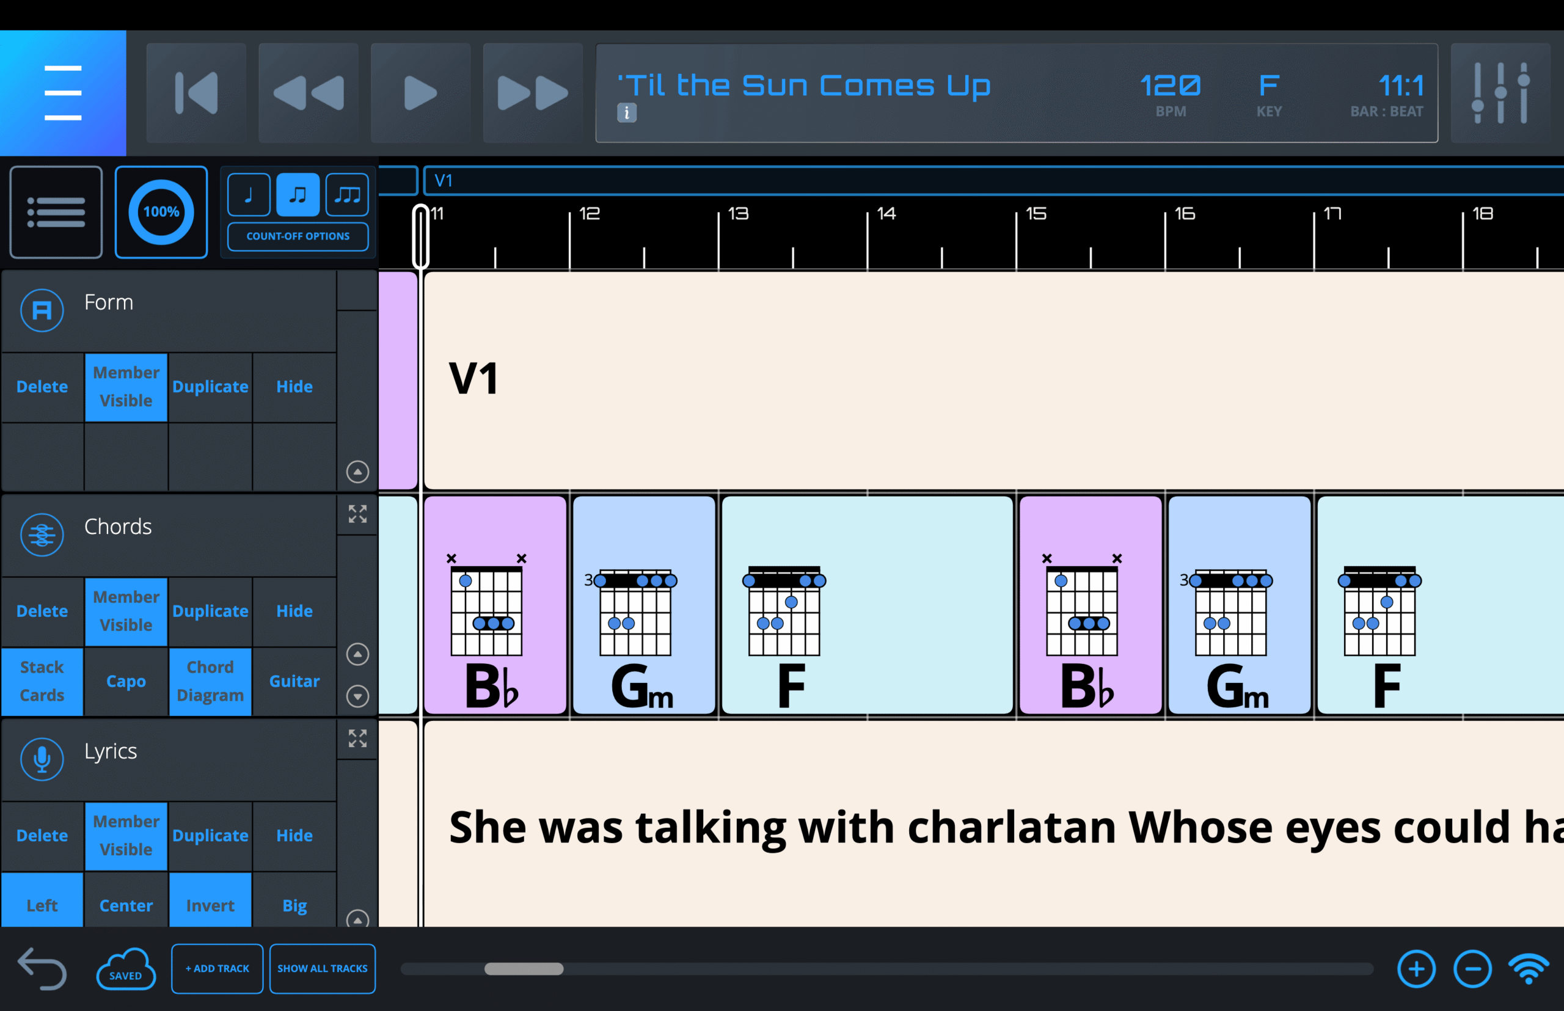The image size is (1564, 1011).
Task: Start playback with the play button
Action: pyautogui.click(x=421, y=93)
